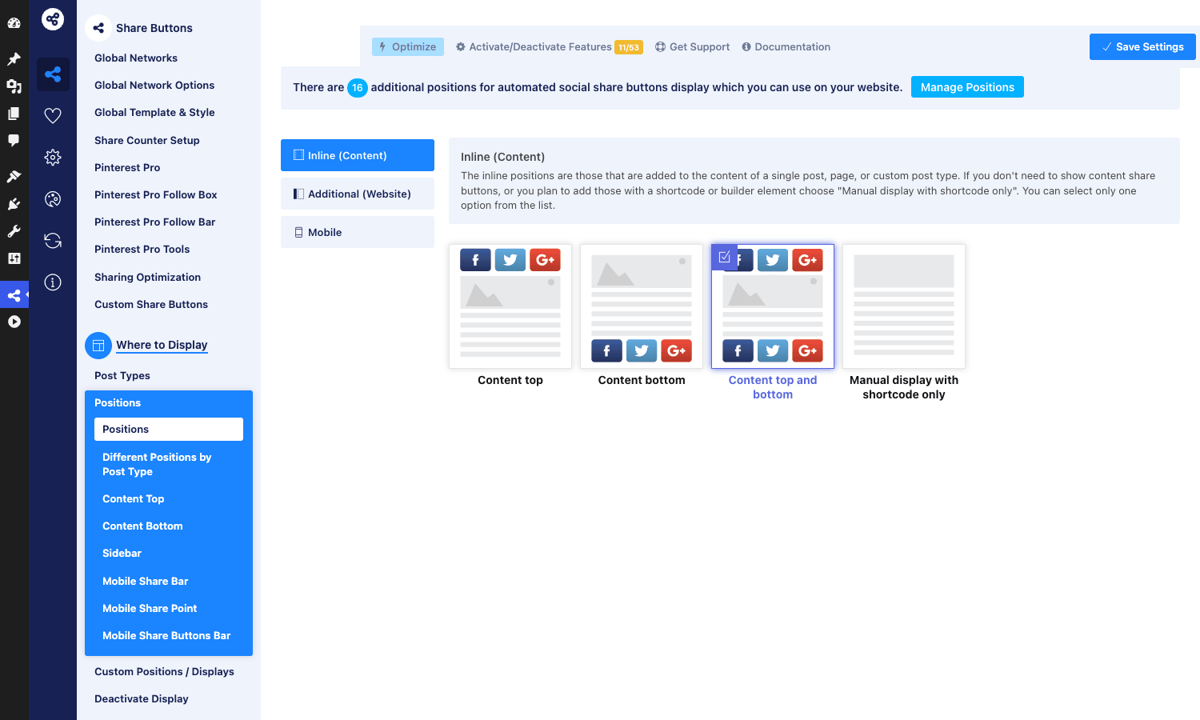The height and width of the screenshot is (720, 1200).
Task: Open Content Top submenu item
Action: pyautogui.click(x=134, y=498)
